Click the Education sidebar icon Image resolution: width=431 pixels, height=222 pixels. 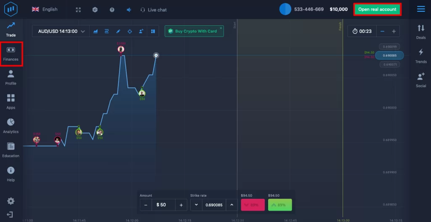point(11,150)
